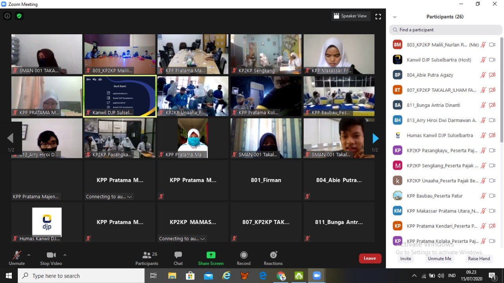Open Google Chrome from the taskbar
This screenshot has height=283, width=504.
click(281, 276)
